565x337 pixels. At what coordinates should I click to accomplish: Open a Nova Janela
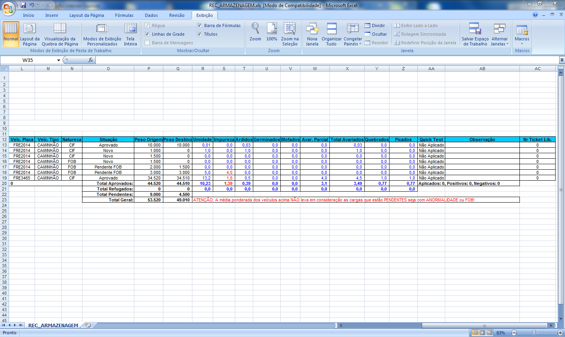coord(312,29)
